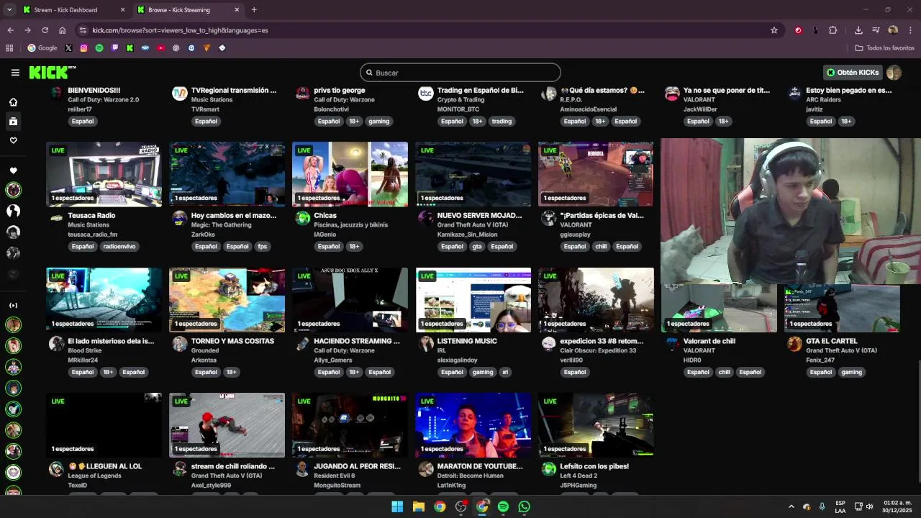Reload the current page
921x518 pixels.
tap(45, 30)
